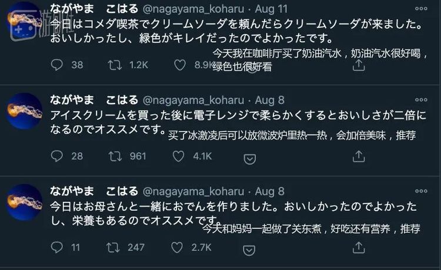Click share icon on the middle tweet

[x=358, y=156]
